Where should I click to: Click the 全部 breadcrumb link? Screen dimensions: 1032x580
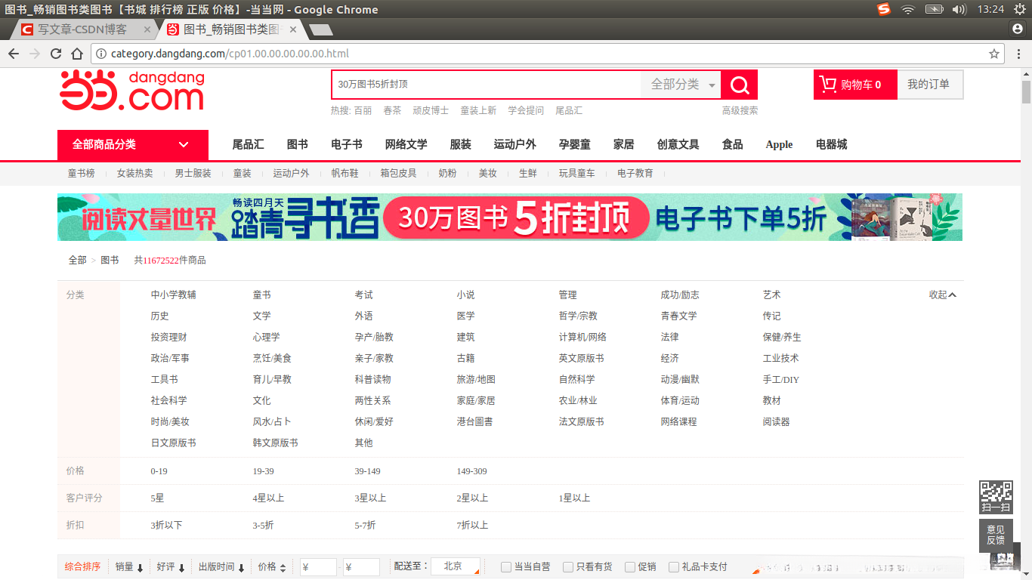78,261
